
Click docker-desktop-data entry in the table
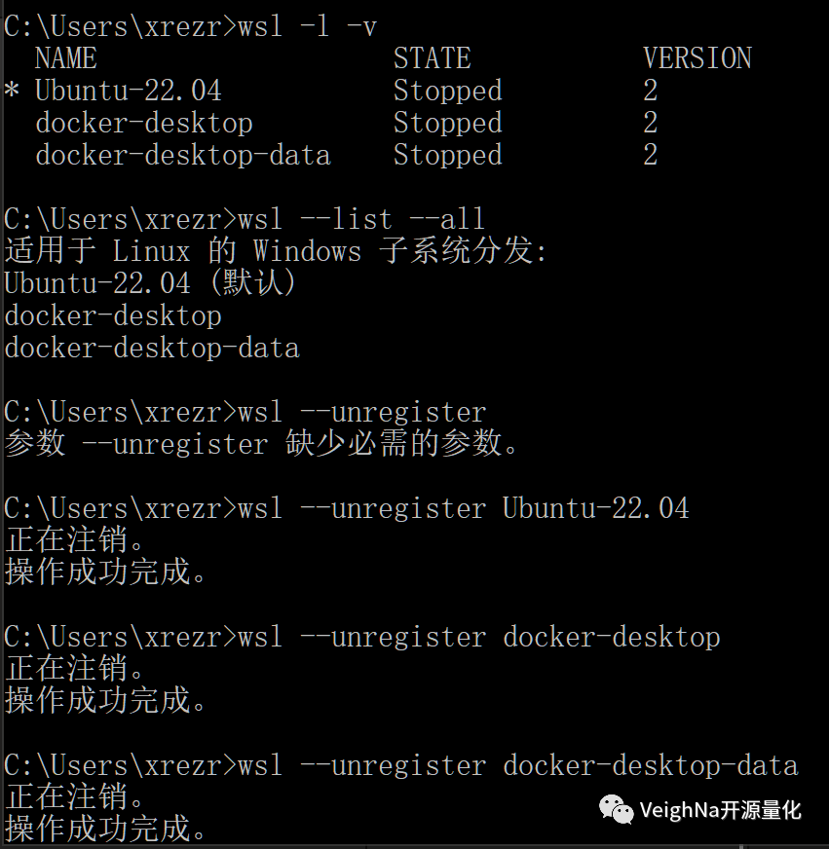(x=183, y=155)
